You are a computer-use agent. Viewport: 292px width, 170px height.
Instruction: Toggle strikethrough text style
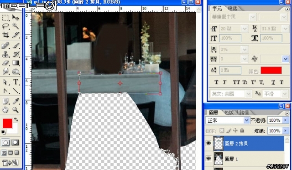(282, 82)
